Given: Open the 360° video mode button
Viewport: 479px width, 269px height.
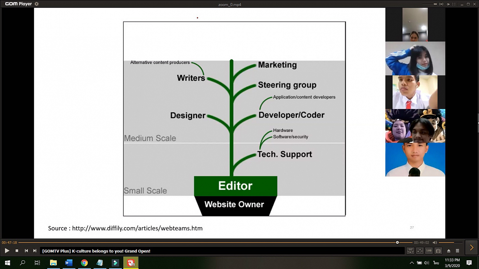Looking at the screenshot, I should [x=410, y=251].
